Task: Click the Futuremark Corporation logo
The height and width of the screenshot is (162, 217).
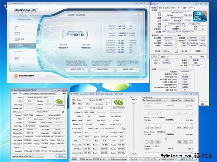Action: 24,76
